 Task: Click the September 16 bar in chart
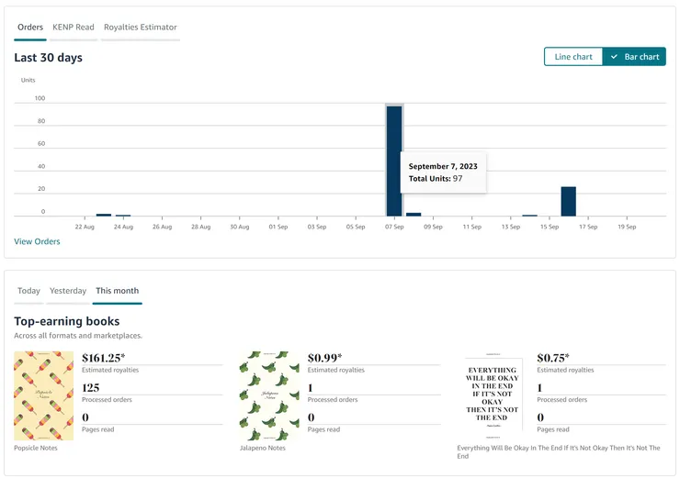tap(568, 202)
